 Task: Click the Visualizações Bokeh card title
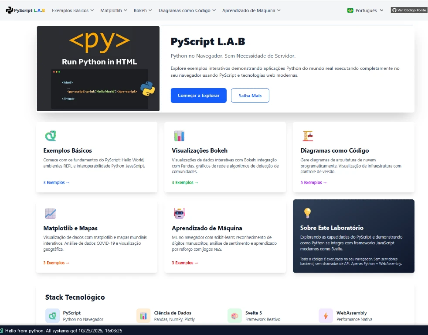[200, 150]
